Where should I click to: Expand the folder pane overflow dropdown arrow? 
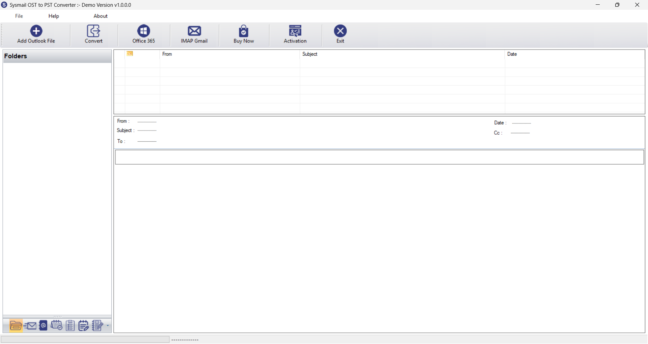coord(108,326)
